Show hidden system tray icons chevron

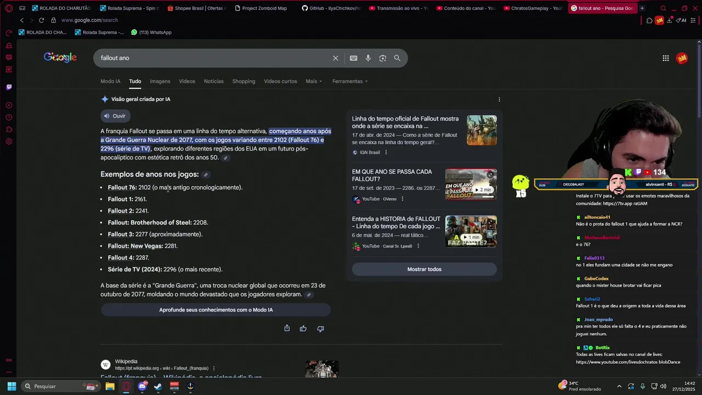[619, 386]
